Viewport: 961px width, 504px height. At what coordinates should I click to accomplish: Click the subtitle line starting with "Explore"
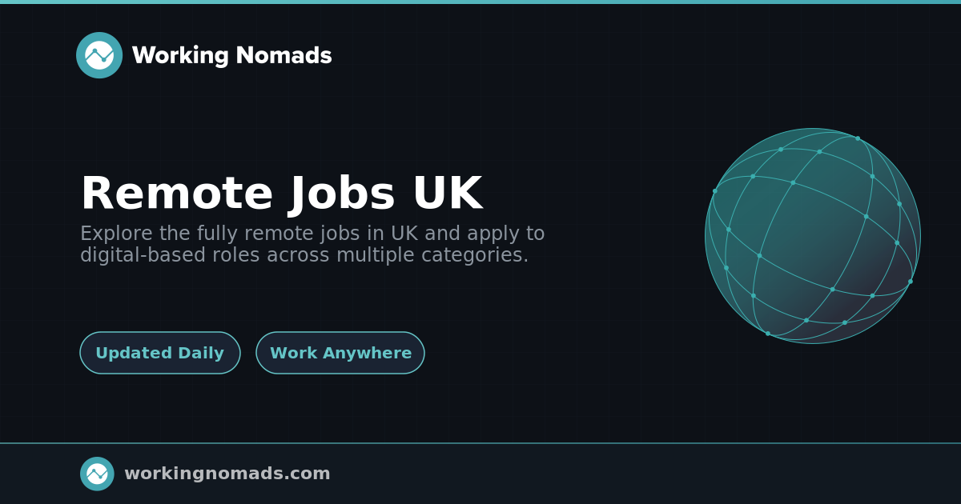[x=312, y=234]
